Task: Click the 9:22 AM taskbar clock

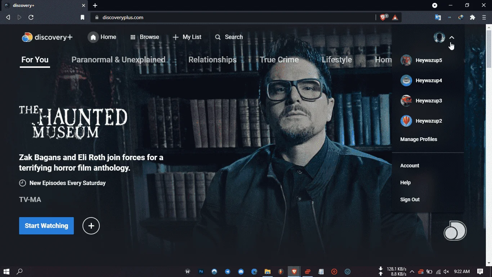Action: 462,272
